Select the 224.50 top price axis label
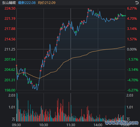The height and width of the screenshot is (127, 140). point(10,8)
